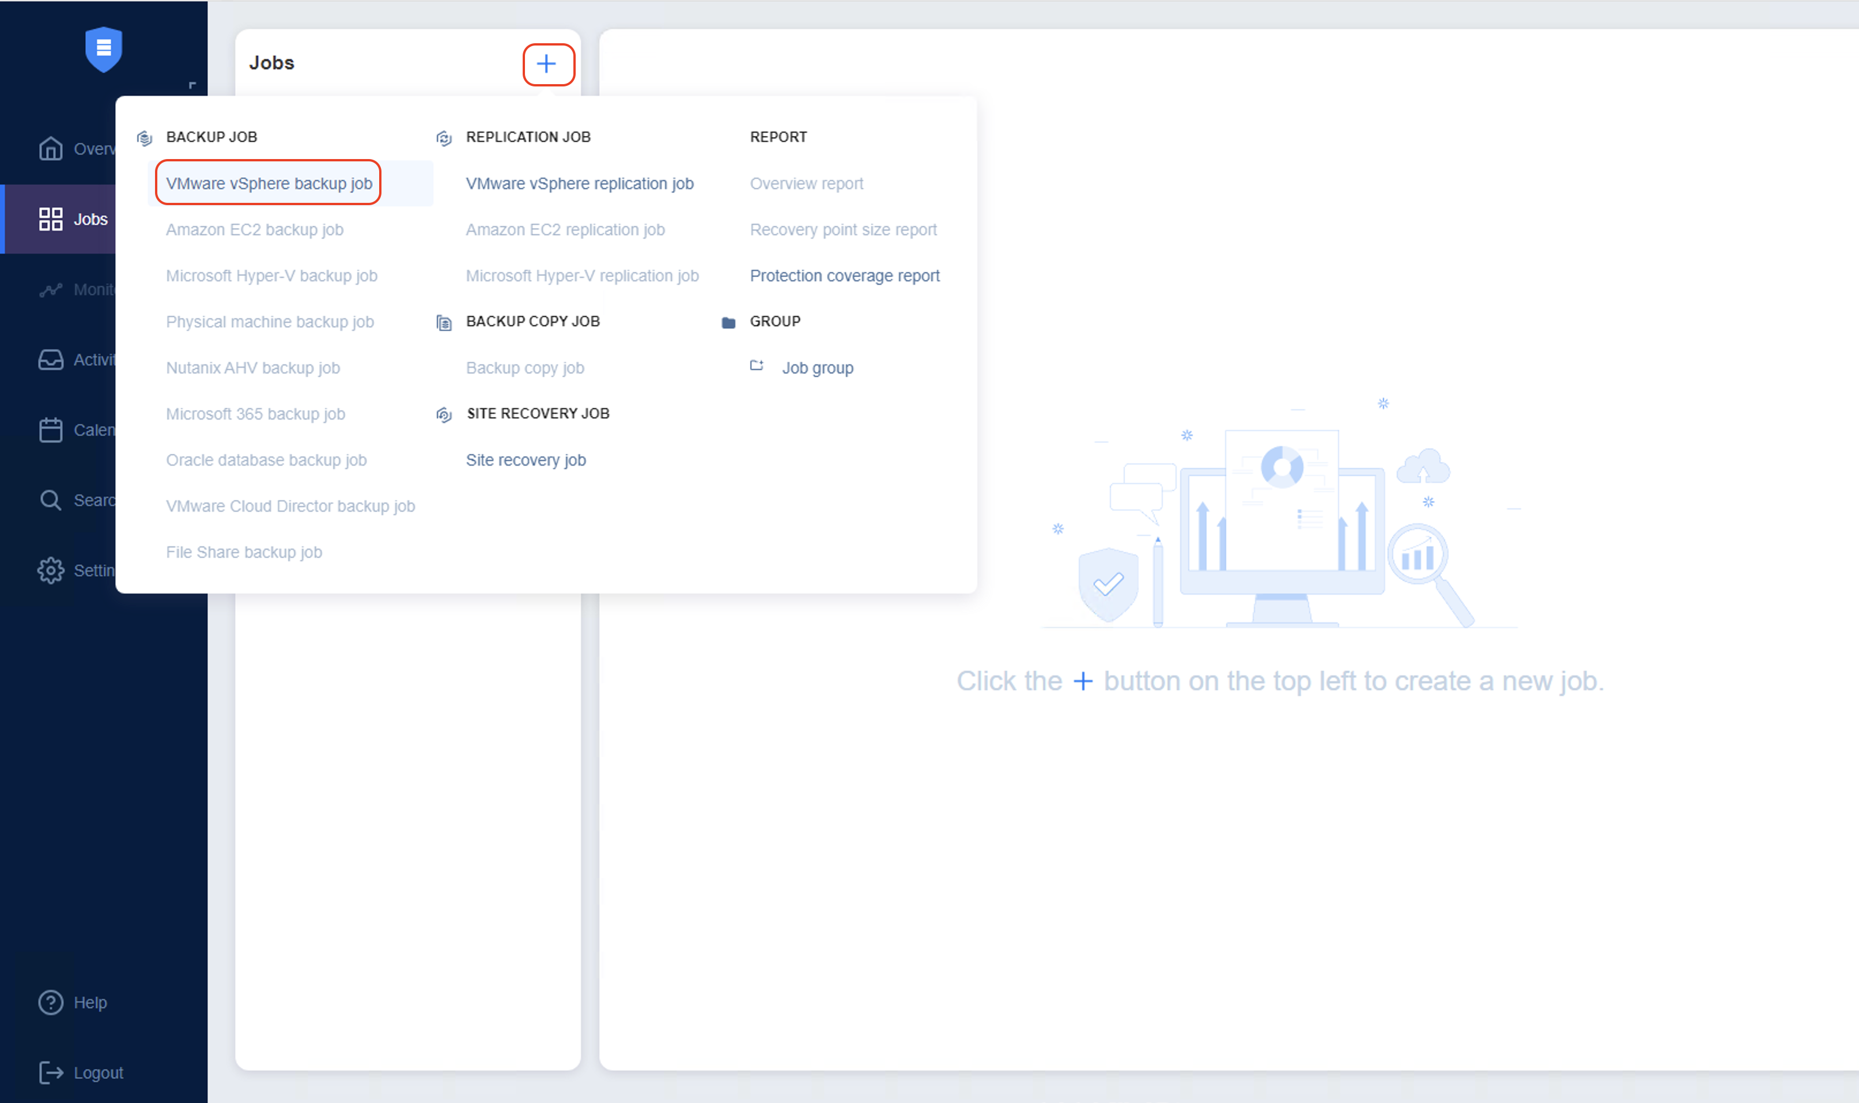Select the Jobs grid icon in sidebar
The height and width of the screenshot is (1103, 1859).
tap(51, 219)
